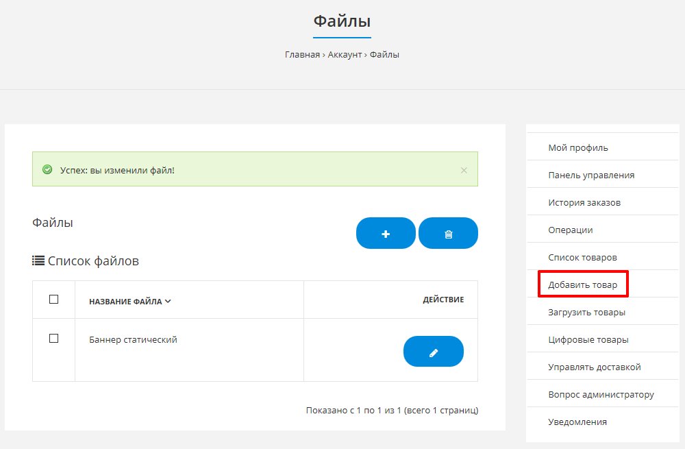This screenshot has height=449, width=685.
Task: Click the plus icon to add file
Action: pos(386,234)
